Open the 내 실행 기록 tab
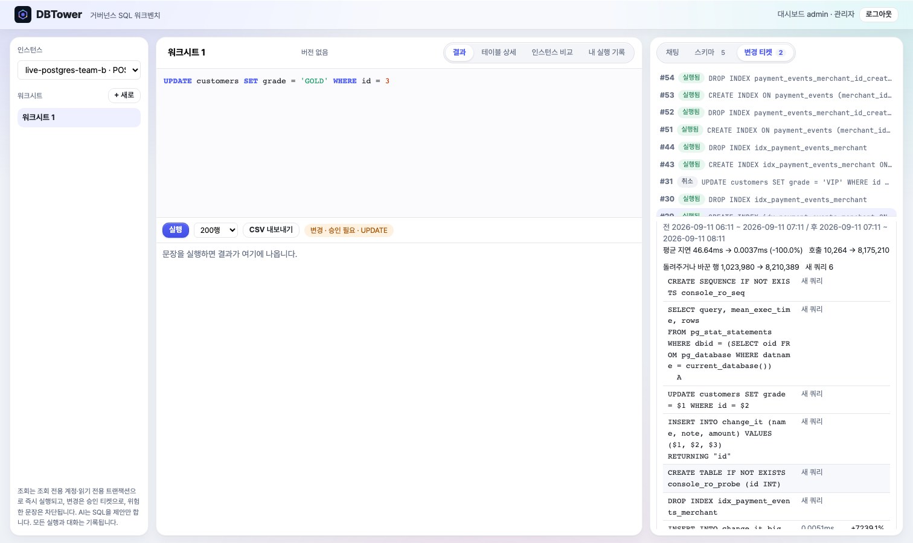The image size is (913, 543). pos(607,52)
